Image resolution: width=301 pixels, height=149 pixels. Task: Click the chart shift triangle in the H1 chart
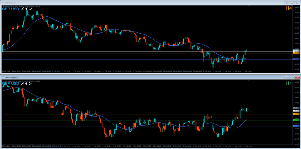249,81
